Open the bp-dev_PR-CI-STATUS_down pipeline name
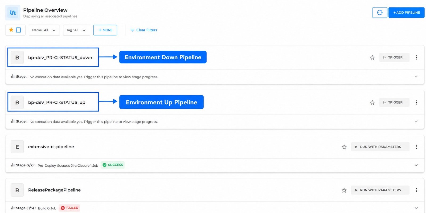Image resolution: width=426 pixels, height=213 pixels. [x=60, y=58]
